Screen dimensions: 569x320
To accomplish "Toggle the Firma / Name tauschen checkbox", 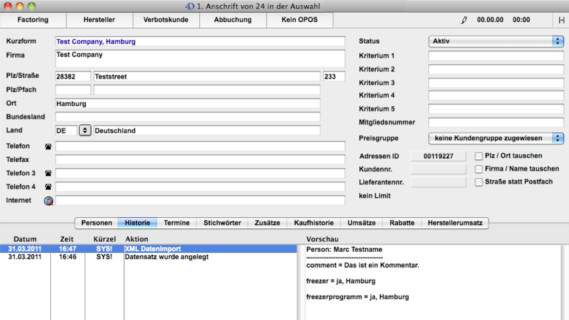I will [x=479, y=169].
